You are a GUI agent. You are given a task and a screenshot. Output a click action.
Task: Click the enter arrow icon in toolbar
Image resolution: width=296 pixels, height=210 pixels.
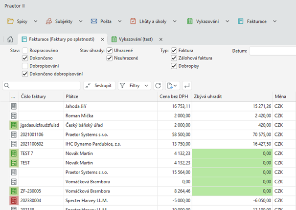click(x=187, y=85)
